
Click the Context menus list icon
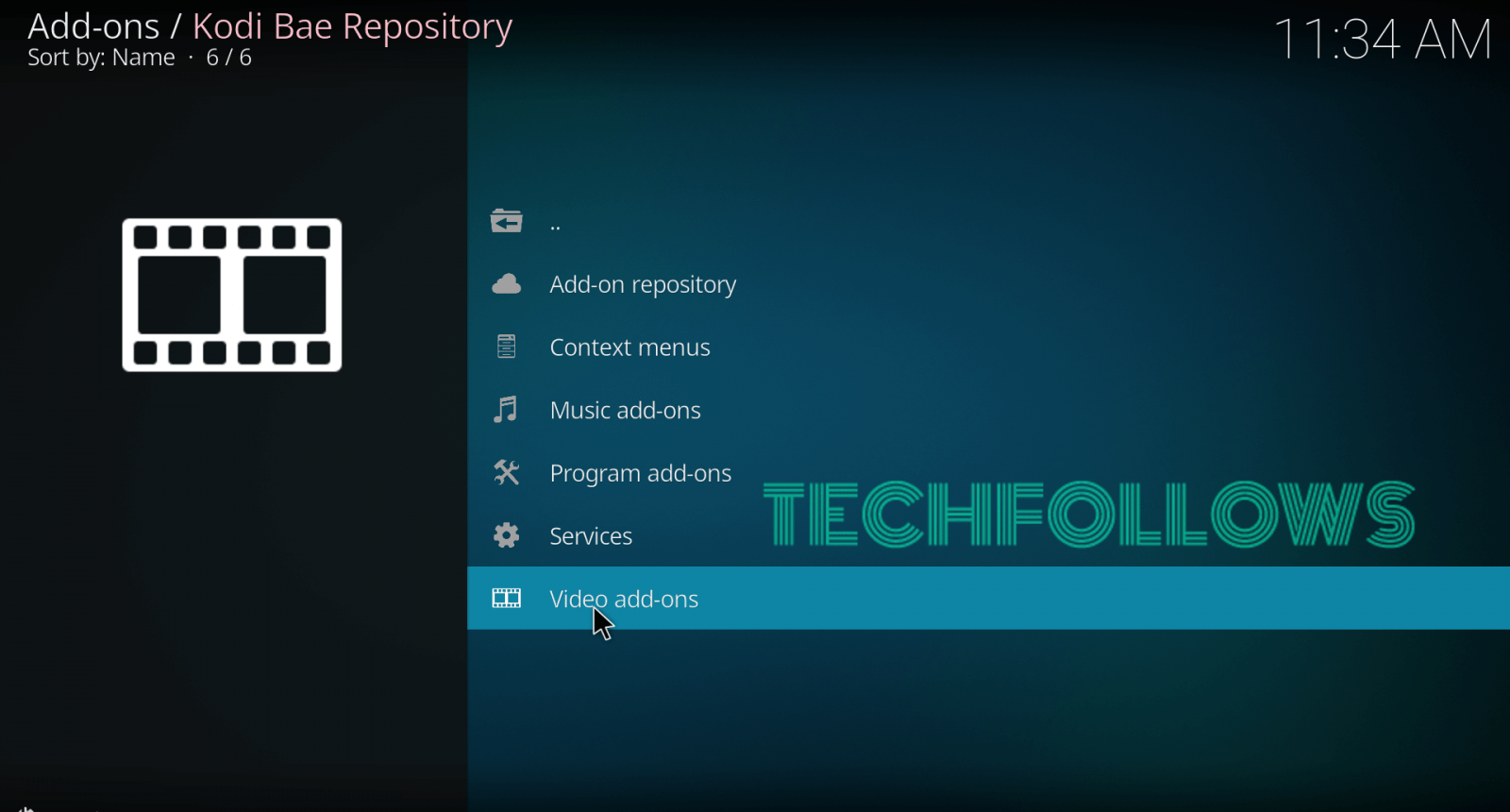(507, 347)
